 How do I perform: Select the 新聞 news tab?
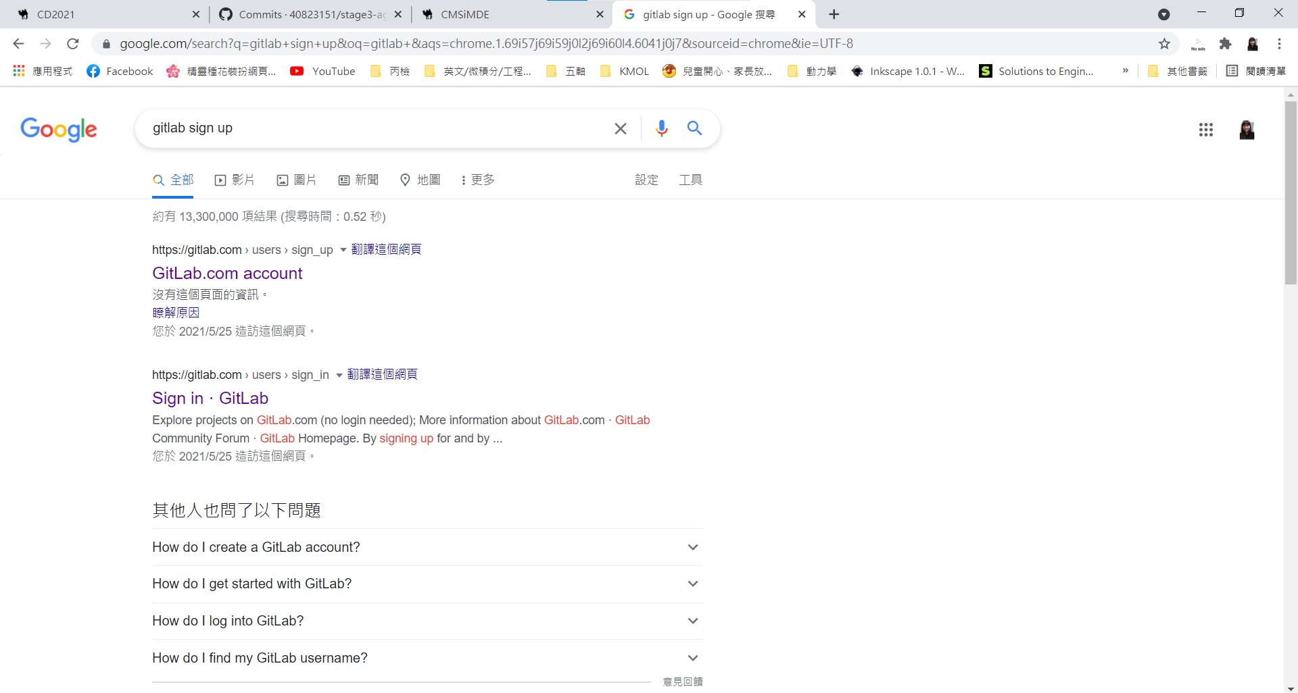click(358, 180)
